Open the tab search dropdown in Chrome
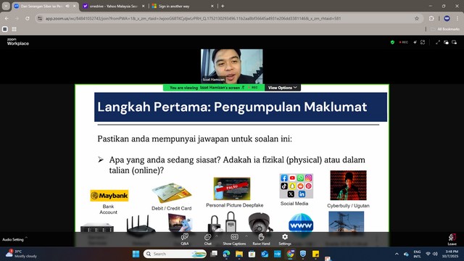Screen dimensions: 464x261 [6, 7]
